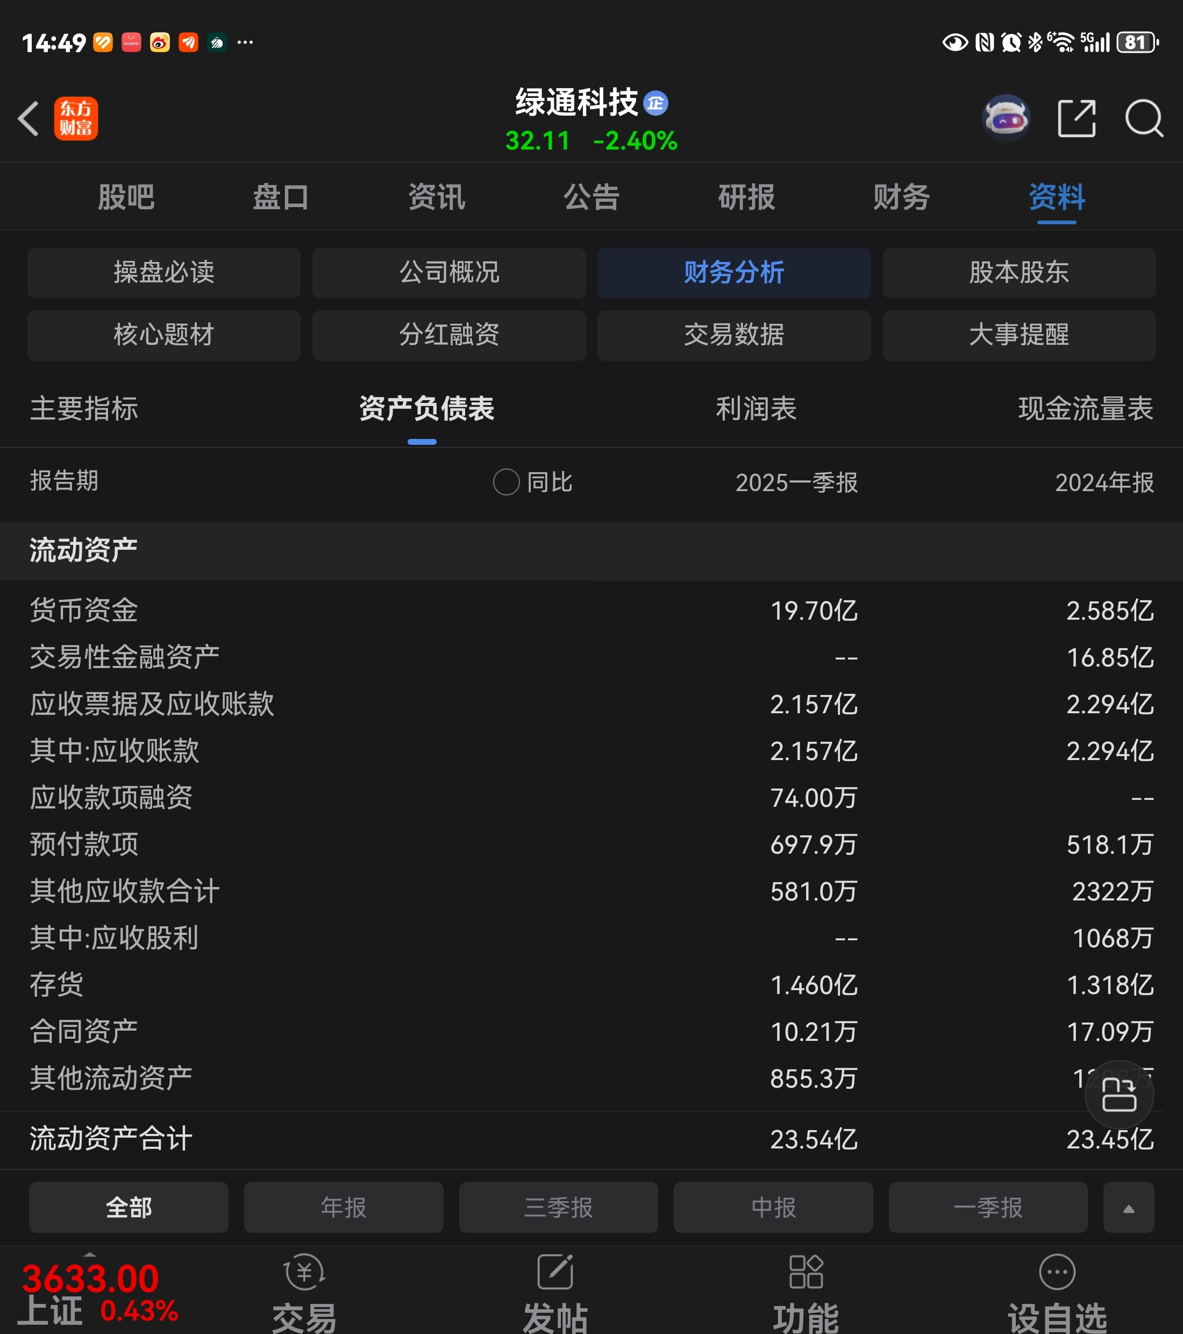Switch to the 财务 tab
This screenshot has height=1334, width=1183.
click(x=902, y=197)
